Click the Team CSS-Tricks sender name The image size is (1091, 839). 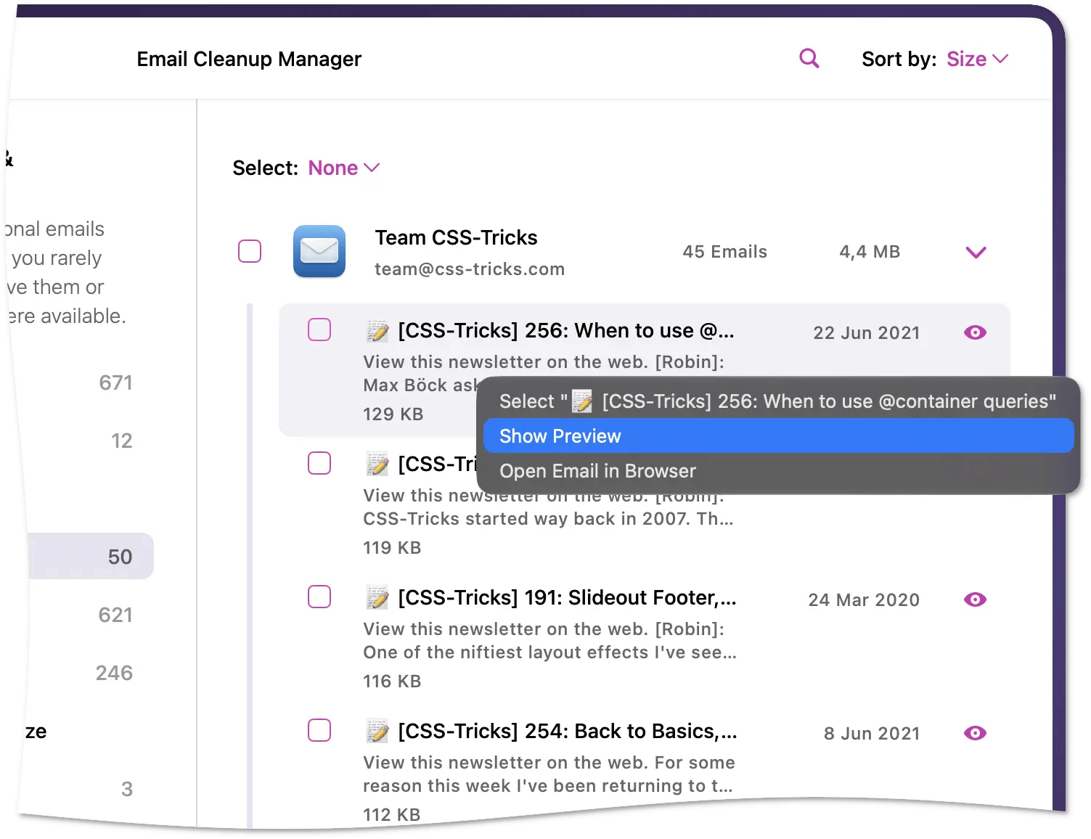click(x=456, y=237)
